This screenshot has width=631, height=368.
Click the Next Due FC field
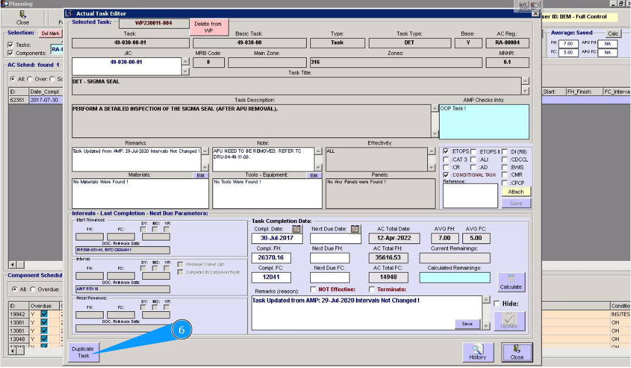pos(330,277)
